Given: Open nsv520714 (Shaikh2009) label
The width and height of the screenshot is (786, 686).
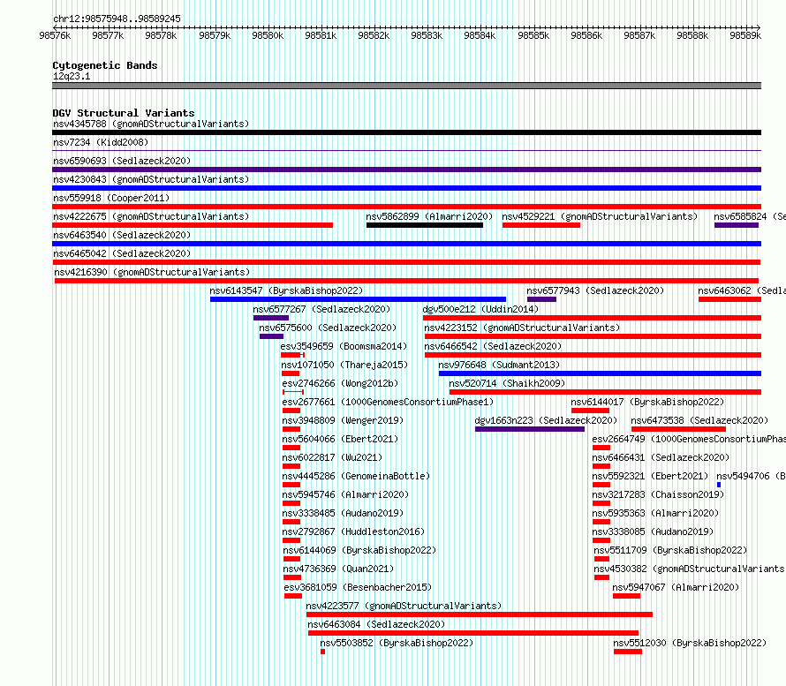Looking at the screenshot, I should pos(507,383).
